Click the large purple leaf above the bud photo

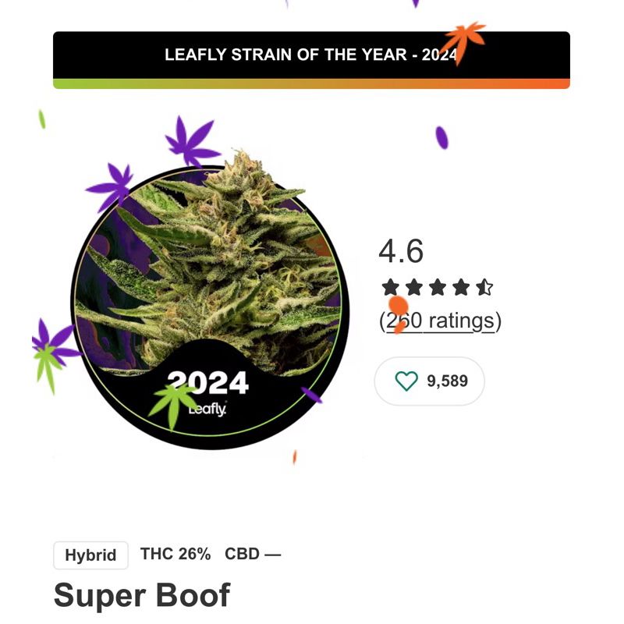[190, 140]
